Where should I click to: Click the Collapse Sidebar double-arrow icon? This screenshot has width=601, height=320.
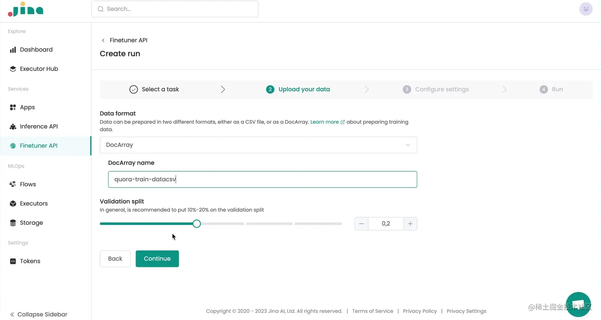pyautogui.click(x=12, y=314)
